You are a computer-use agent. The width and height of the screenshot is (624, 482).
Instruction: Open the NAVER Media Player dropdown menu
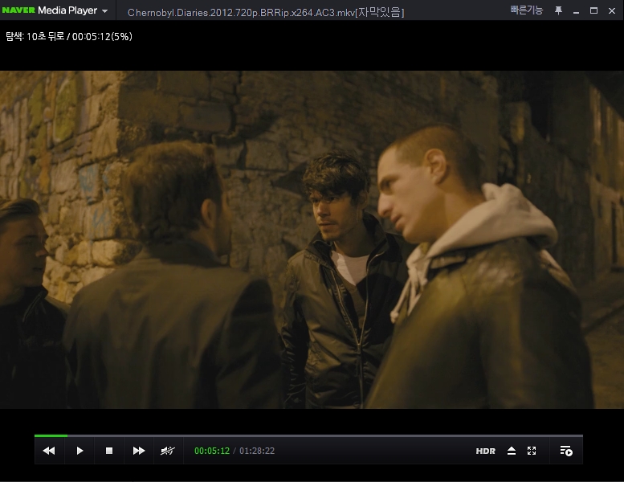(105, 11)
